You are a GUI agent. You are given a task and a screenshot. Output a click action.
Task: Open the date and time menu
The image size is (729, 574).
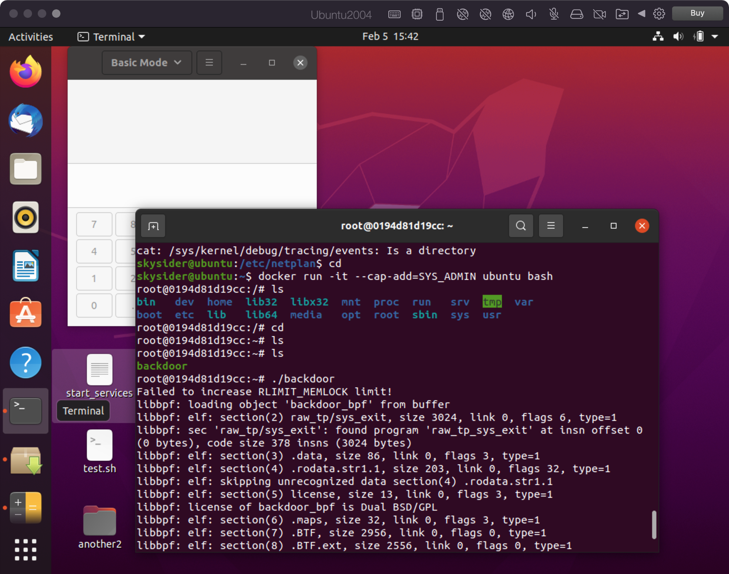[390, 37]
